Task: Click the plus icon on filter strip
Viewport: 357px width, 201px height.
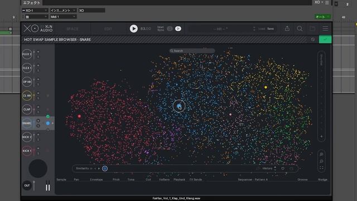Action: [321, 136]
